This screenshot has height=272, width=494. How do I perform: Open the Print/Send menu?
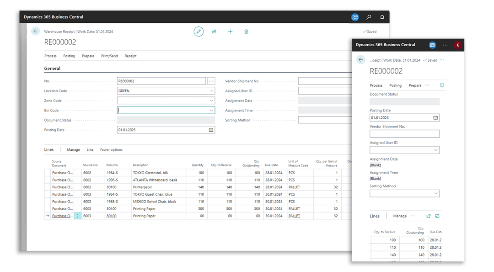pos(109,56)
